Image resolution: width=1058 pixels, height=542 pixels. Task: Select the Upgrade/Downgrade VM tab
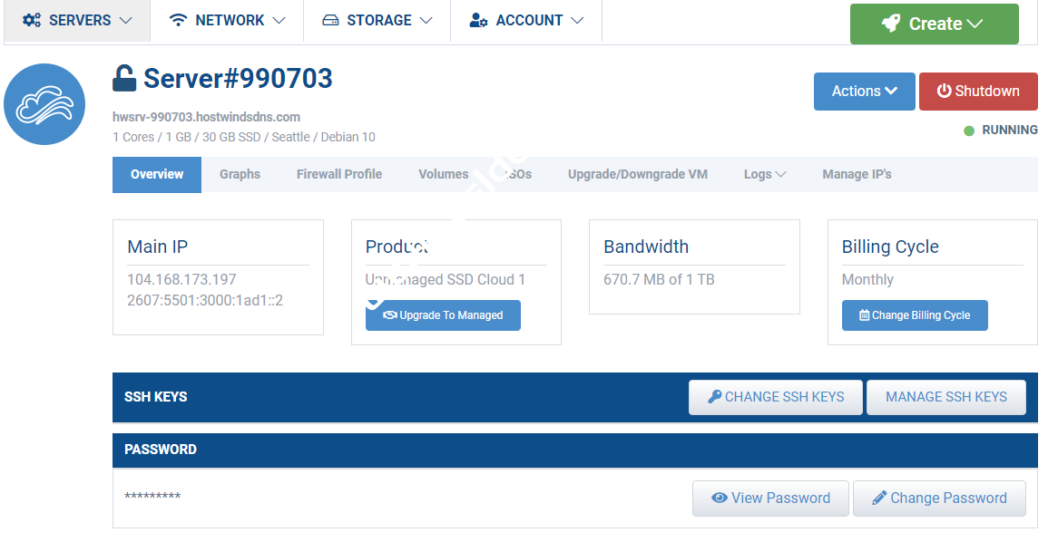637,174
